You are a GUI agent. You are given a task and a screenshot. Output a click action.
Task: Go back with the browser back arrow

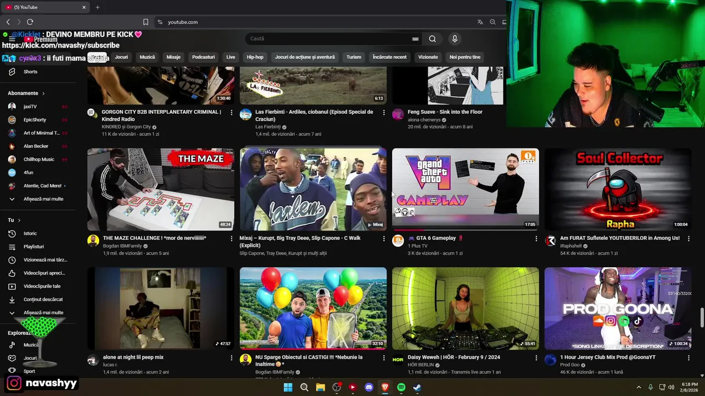[x=8, y=22]
